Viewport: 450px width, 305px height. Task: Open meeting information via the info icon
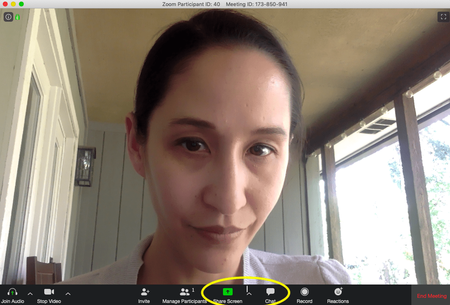pos(8,17)
